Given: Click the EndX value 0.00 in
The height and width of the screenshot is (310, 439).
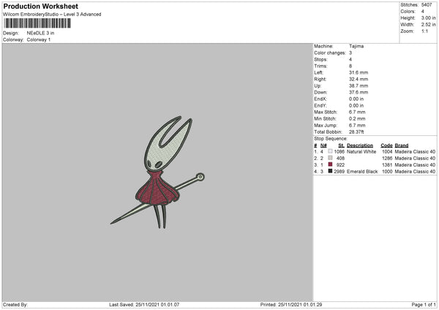Looking at the screenshot, I should coord(356,99).
